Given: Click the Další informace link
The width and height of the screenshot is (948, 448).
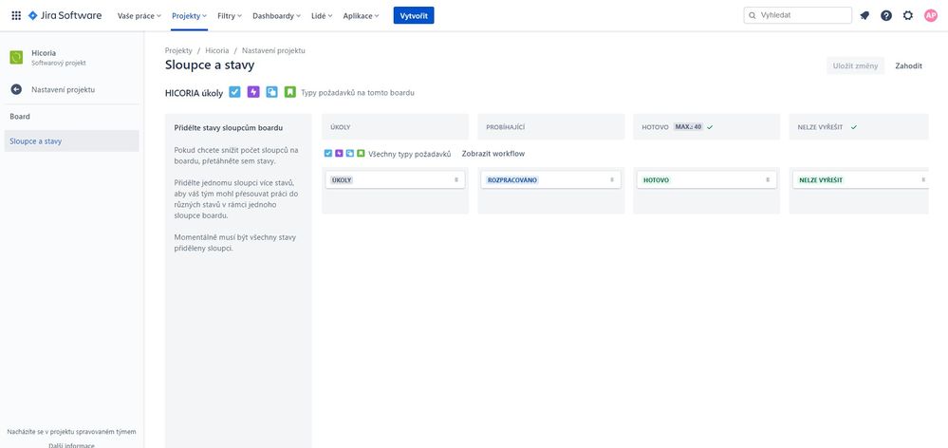Looking at the screenshot, I should point(71,445).
